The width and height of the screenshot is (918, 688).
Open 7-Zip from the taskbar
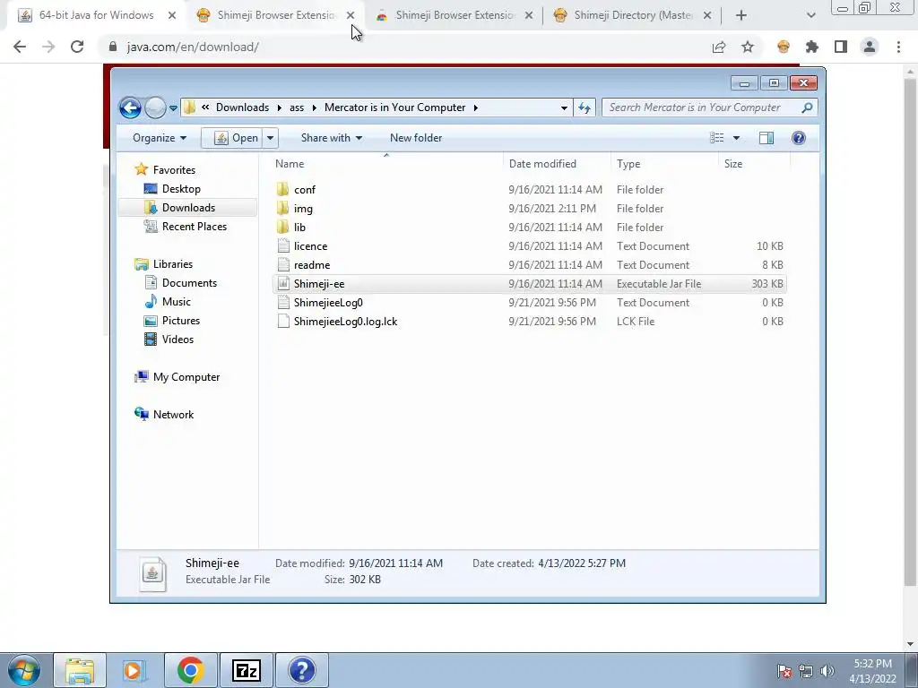point(246,670)
